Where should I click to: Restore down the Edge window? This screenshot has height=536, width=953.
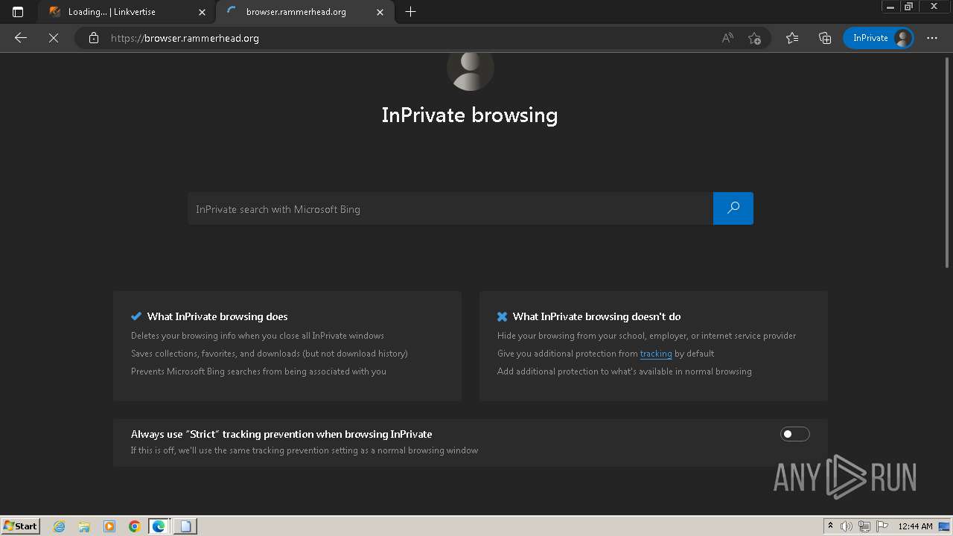tap(908, 7)
